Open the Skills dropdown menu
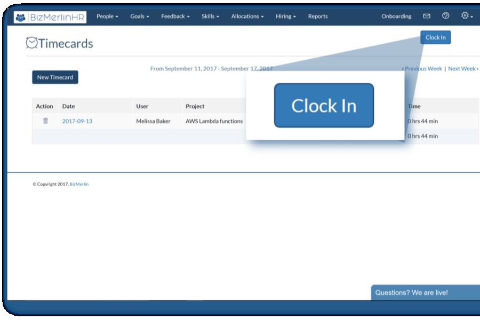 (x=210, y=17)
